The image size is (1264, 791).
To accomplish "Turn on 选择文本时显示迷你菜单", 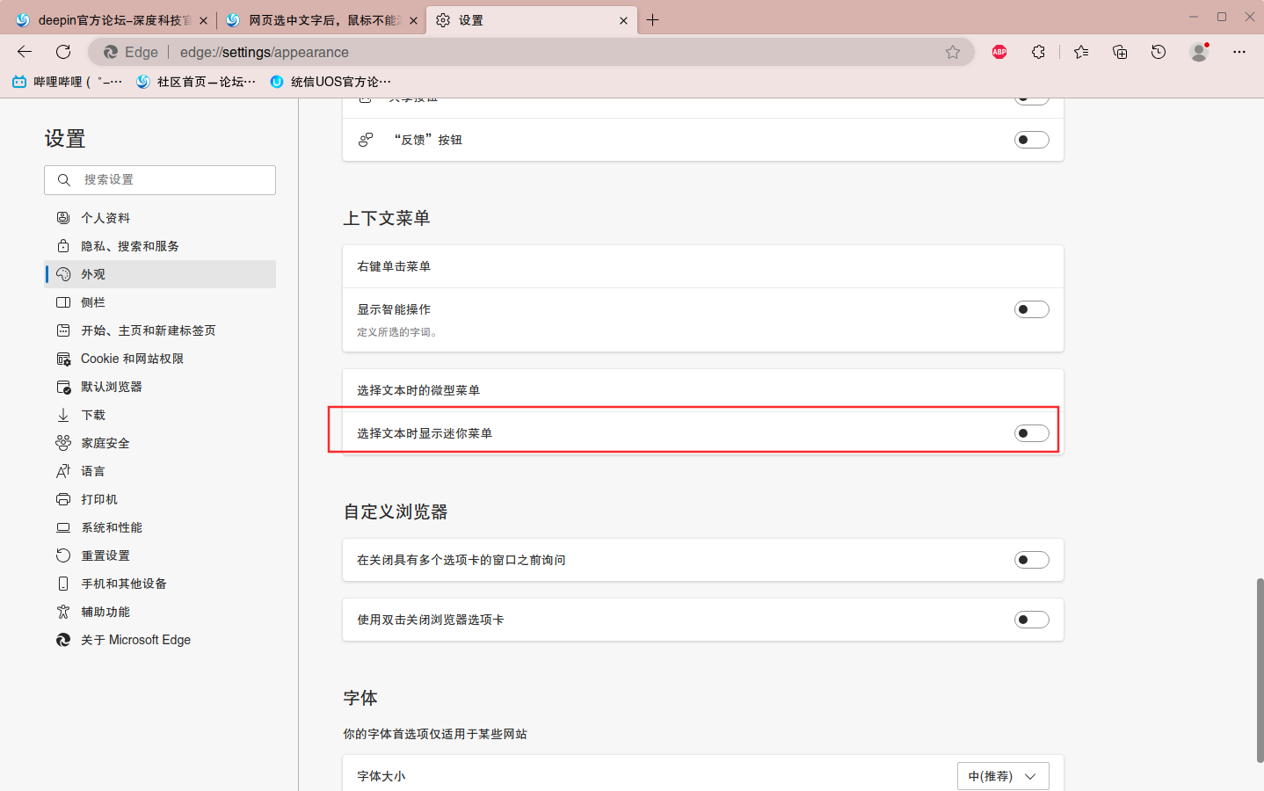I will point(1032,433).
